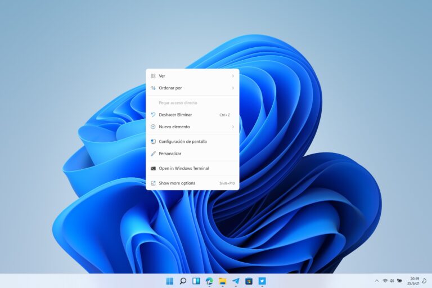432x288 pixels.
Task: Select Deshacer Eliminar menu entry
Action: pyautogui.click(x=192, y=115)
